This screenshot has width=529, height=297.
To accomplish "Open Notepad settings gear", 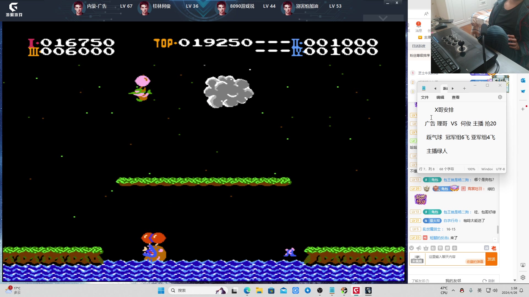I will (x=500, y=97).
